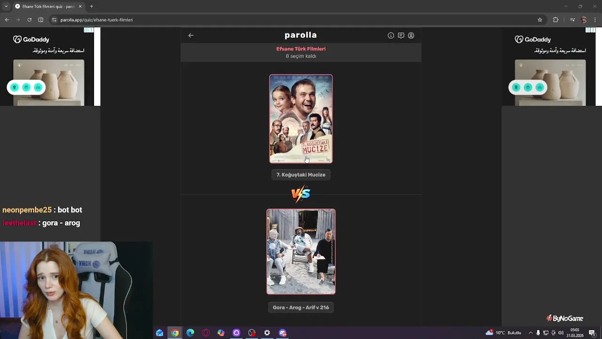Open the info icon in parolla header

click(x=391, y=35)
